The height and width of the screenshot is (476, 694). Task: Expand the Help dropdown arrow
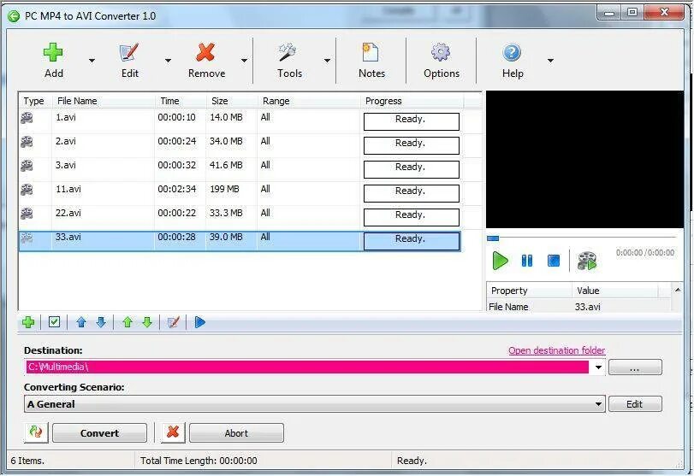pyautogui.click(x=550, y=61)
